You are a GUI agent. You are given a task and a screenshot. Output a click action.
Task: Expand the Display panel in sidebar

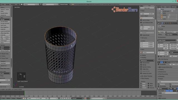[144, 55]
